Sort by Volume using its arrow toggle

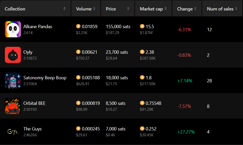click(94, 9)
